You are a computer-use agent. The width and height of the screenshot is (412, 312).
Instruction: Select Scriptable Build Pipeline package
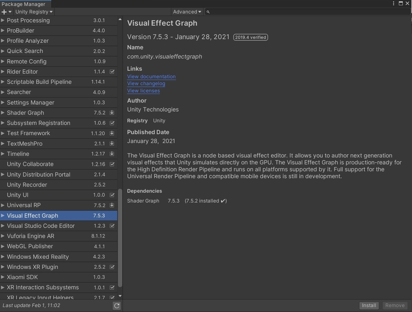click(x=59, y=82)
